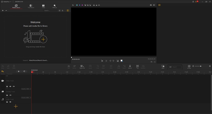Expand the track options ellipsis
Viewport: 212px width, 114px height.
pos(7,76)
